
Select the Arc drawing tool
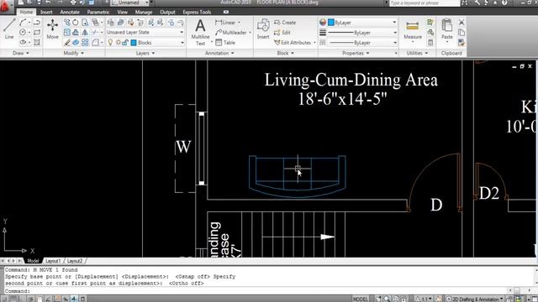23,23
